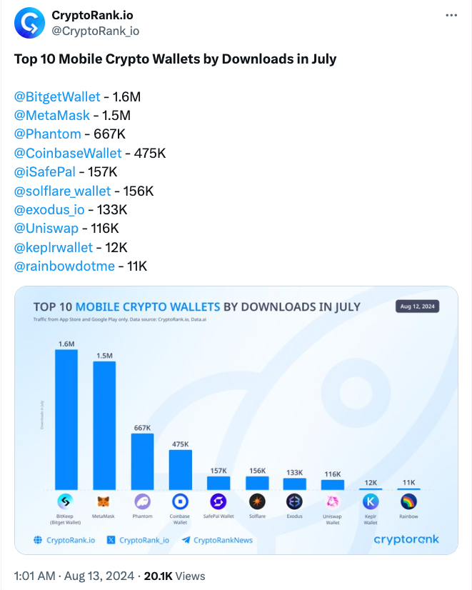Viewport: 472px width, 590px height.
Task: Open the @BitgetWallet mention link
Action: (57, 96)
